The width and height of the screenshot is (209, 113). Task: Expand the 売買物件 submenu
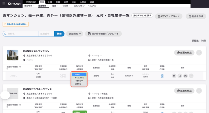point(43,6)
